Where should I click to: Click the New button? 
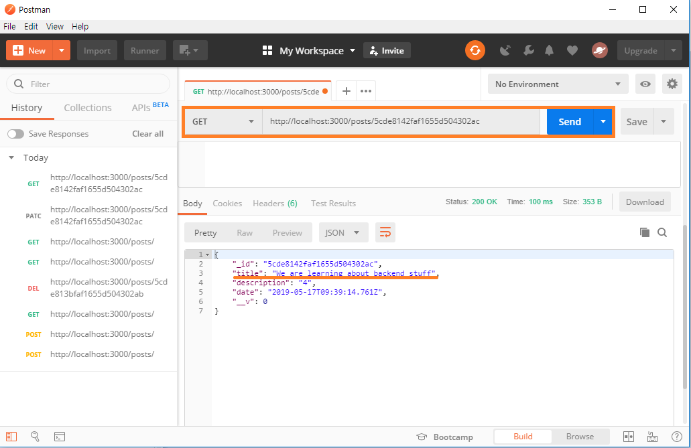pos(29,50)
